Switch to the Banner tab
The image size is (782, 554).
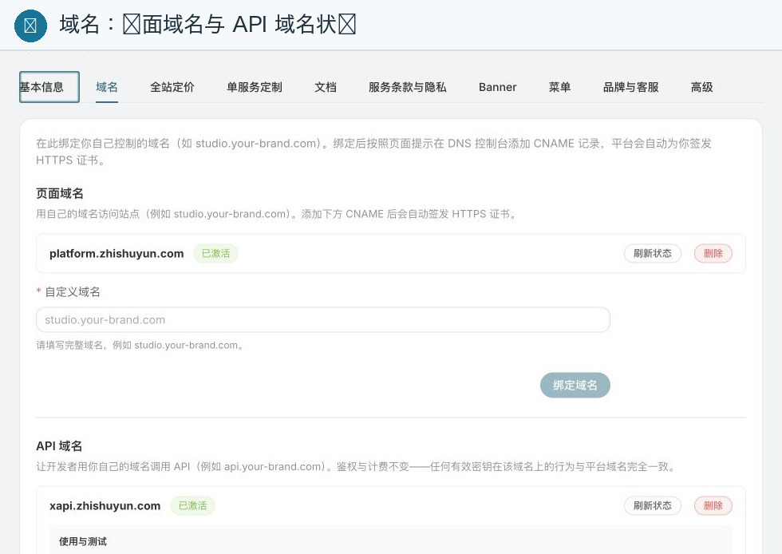[x=497, y=87]
